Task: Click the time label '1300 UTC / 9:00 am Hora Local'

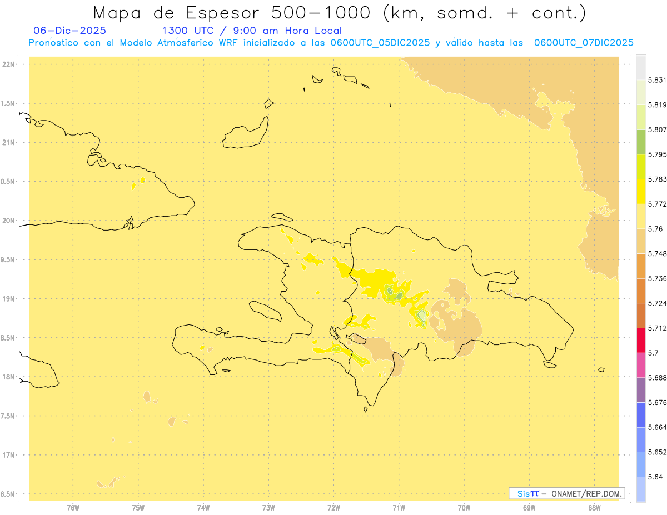Action: (x=252, y=31)
